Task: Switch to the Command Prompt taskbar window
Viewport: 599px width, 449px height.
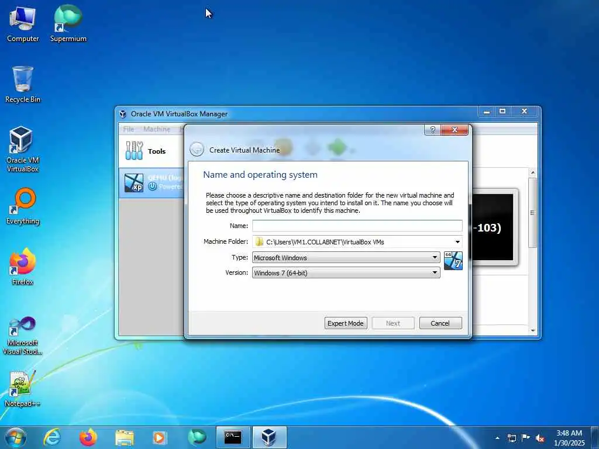Action: coord(233,437)
